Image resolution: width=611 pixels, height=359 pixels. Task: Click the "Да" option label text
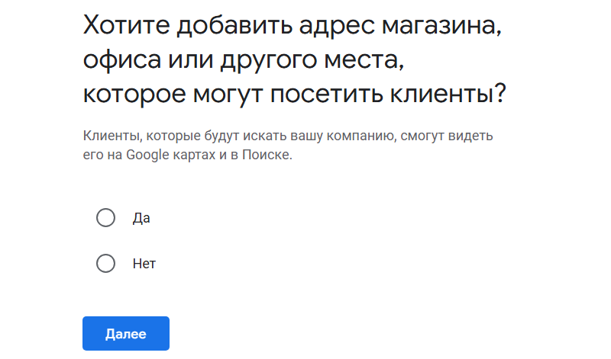point(141,218)
